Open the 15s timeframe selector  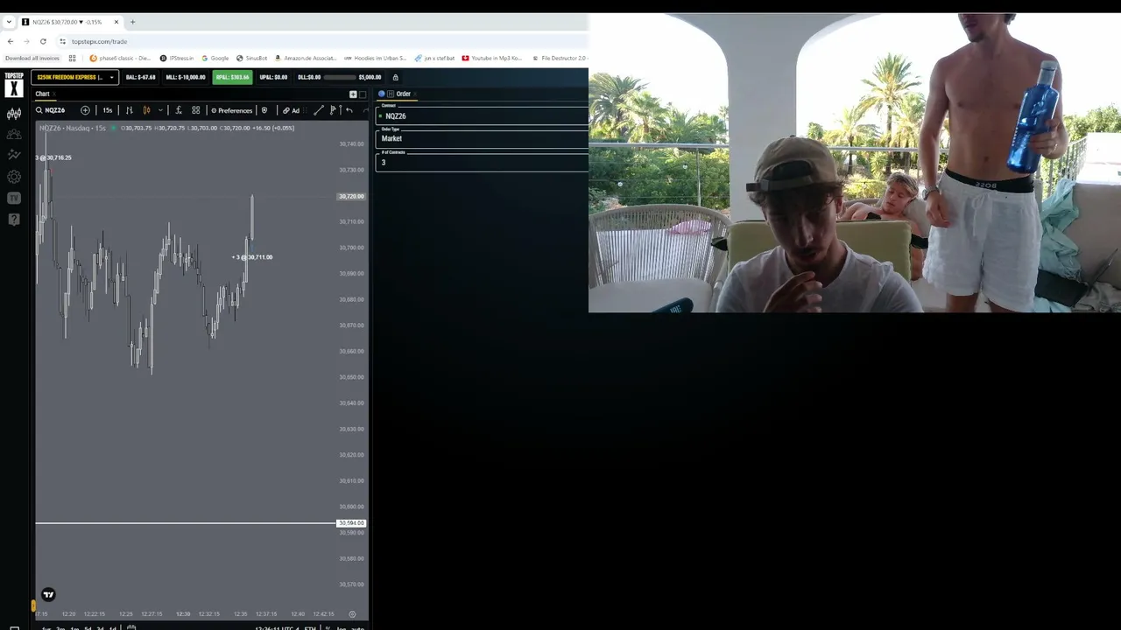(x=107, y=110)
